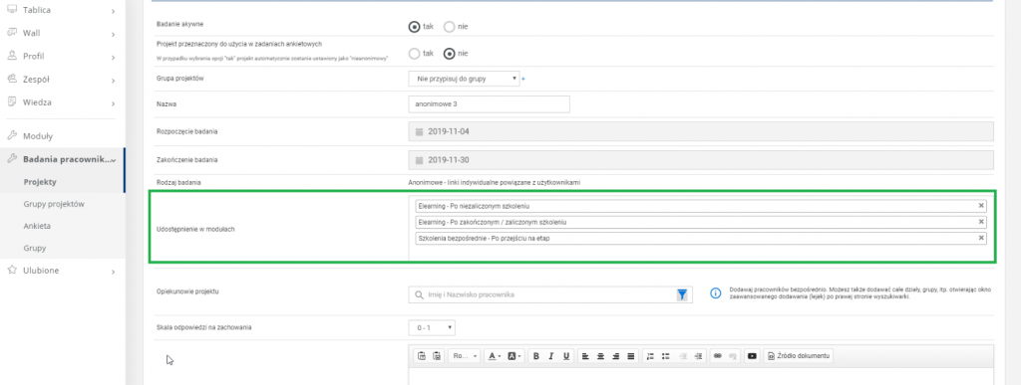Select tak for survey tasks project
The image size is (1021, 385).
pos(414,54)
